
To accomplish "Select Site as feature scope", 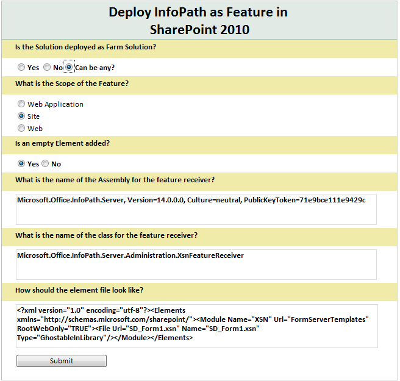I will 21,116.
